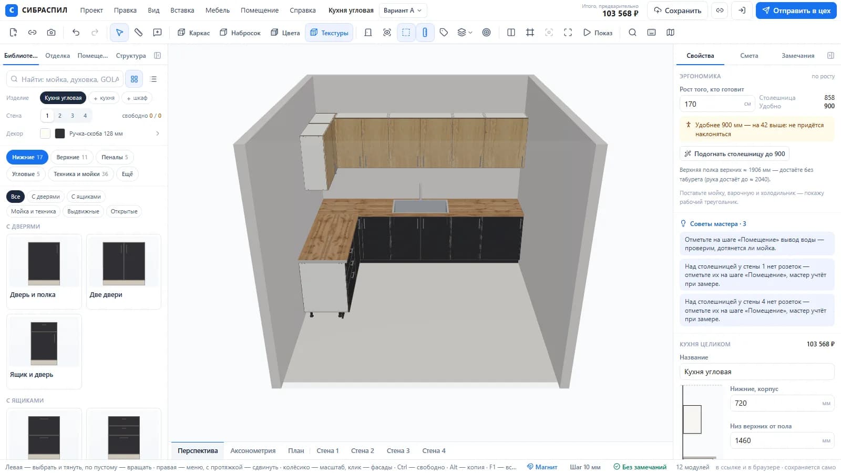Open Шаг 10 мм step selector
Image resolution: width=841 pixels, height=473 pixels.
click(585, 467)
